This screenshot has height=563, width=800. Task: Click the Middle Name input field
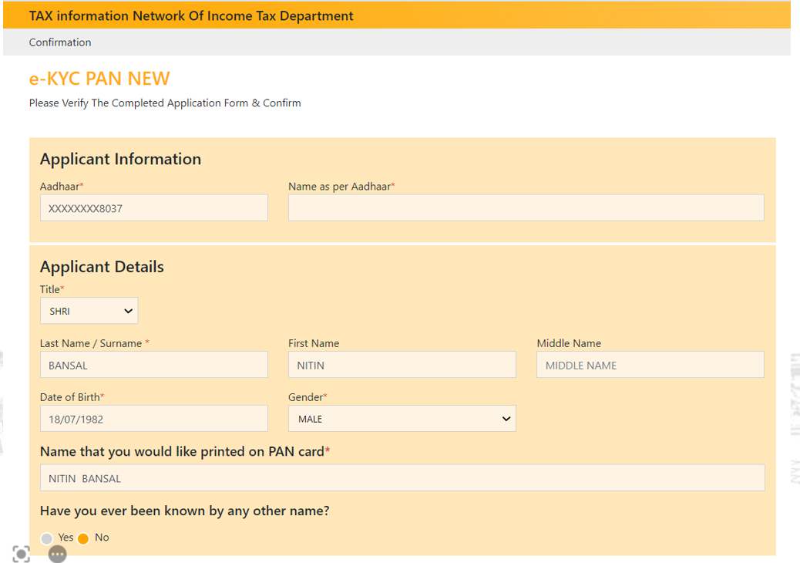click(650, 365)
